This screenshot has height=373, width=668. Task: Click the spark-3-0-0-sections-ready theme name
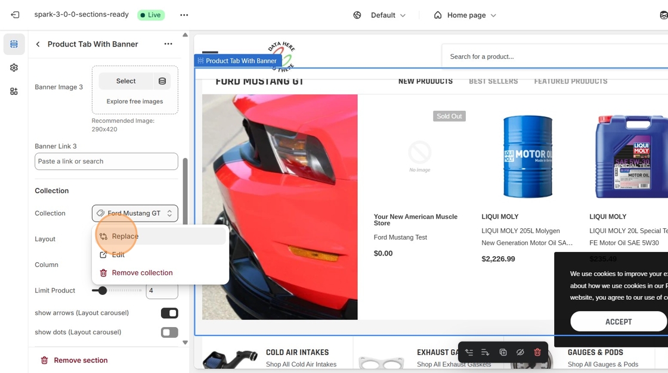click(x=81, y=14)
